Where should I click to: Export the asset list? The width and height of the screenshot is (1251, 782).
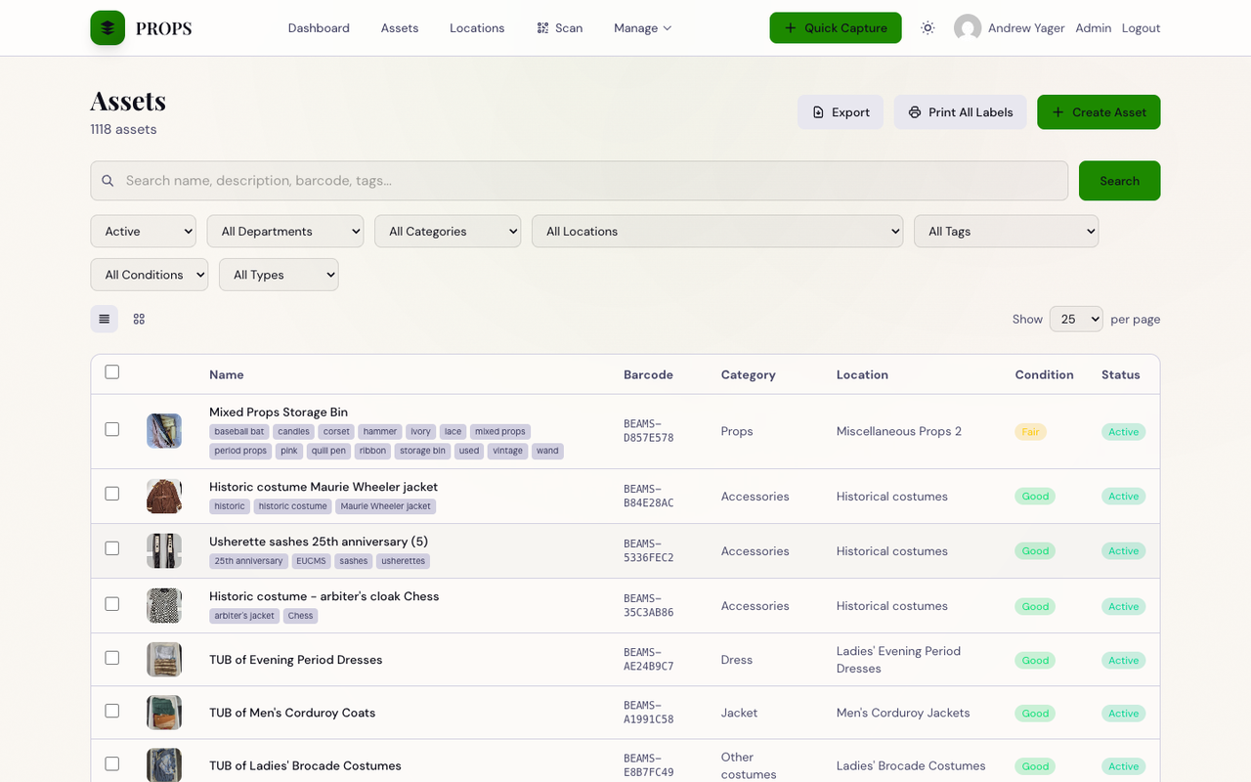coord(841,112)
